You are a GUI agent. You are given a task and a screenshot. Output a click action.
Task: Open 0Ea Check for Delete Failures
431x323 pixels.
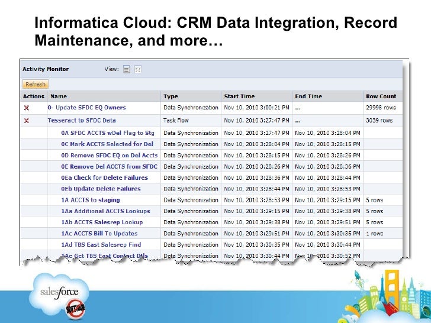pos(104,177)
